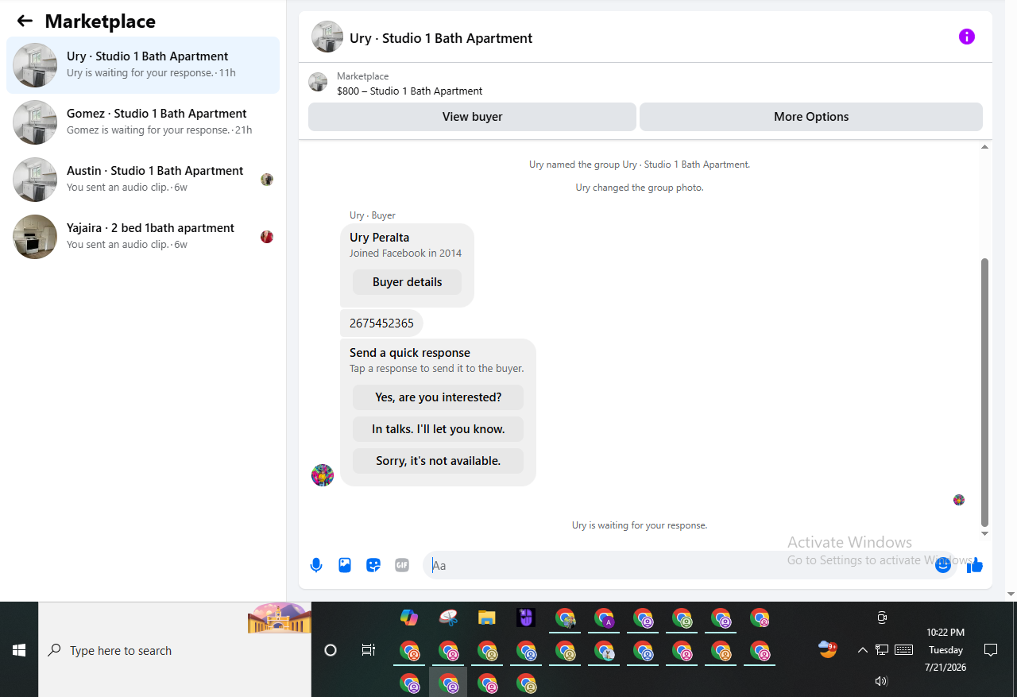Click the chat scrollbar down arrow
1017x697 pixels.
point(985,533)
